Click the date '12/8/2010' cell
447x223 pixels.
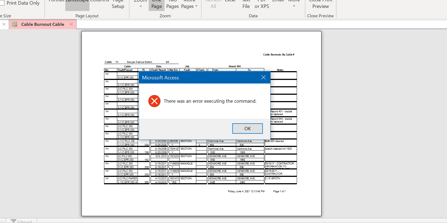161,156
